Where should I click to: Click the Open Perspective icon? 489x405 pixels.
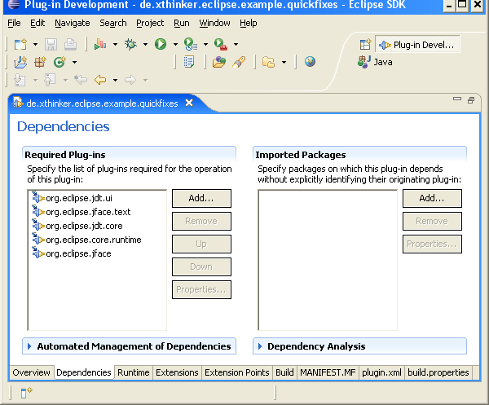pos(365,45)
